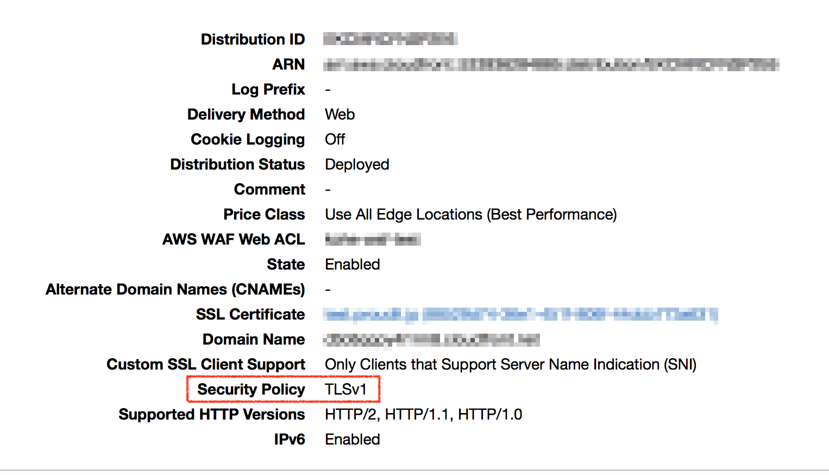
Task: Click the Price Class value text
Action: pyautogui.click(x=470, y=214)
